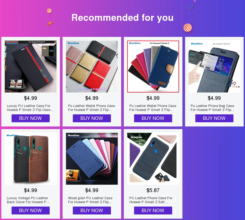
Task: Click BUY NOW for the denim wallet case
Action: coord(153,118)
